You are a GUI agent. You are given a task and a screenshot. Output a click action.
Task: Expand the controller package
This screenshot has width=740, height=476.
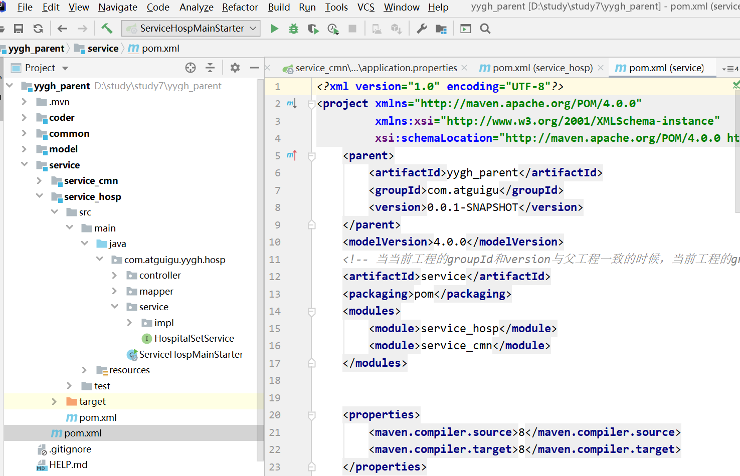(x=114, y=275)
